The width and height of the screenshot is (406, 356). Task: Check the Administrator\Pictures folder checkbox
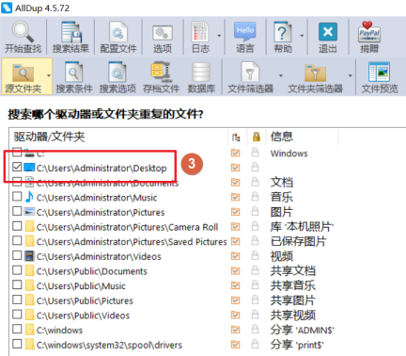pyautogui.click(x=17, y=211)
